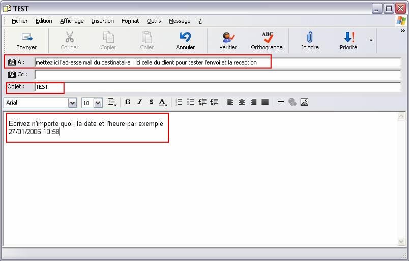Screen dimensions: 409x261
Task: Open the Outils menu
Action: click(x=154, y=21)
